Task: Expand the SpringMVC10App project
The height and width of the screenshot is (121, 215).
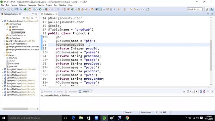Action: [x=2, y=70]
